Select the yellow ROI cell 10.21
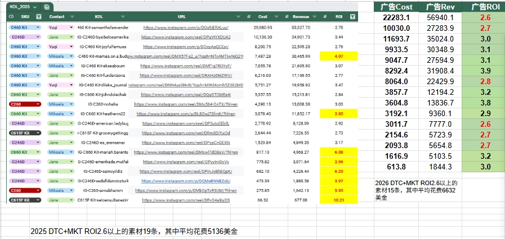This screenshot has width=505, height=239. 338,200
